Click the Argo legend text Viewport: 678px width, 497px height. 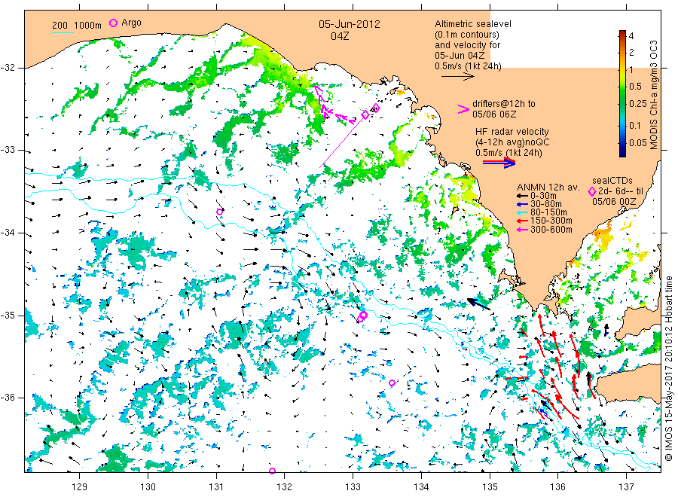(x=131, y=23)
